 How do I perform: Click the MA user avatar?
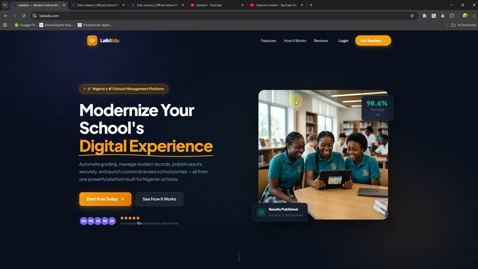[x=91, y=221]
